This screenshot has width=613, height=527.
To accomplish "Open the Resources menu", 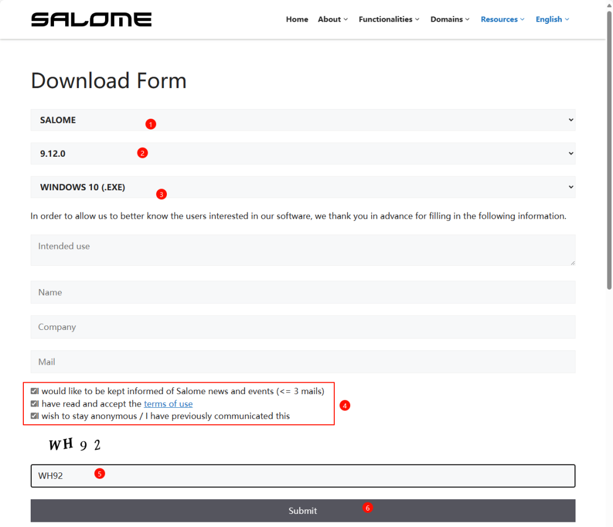I will pyautogui.click(x=502, y=19).
